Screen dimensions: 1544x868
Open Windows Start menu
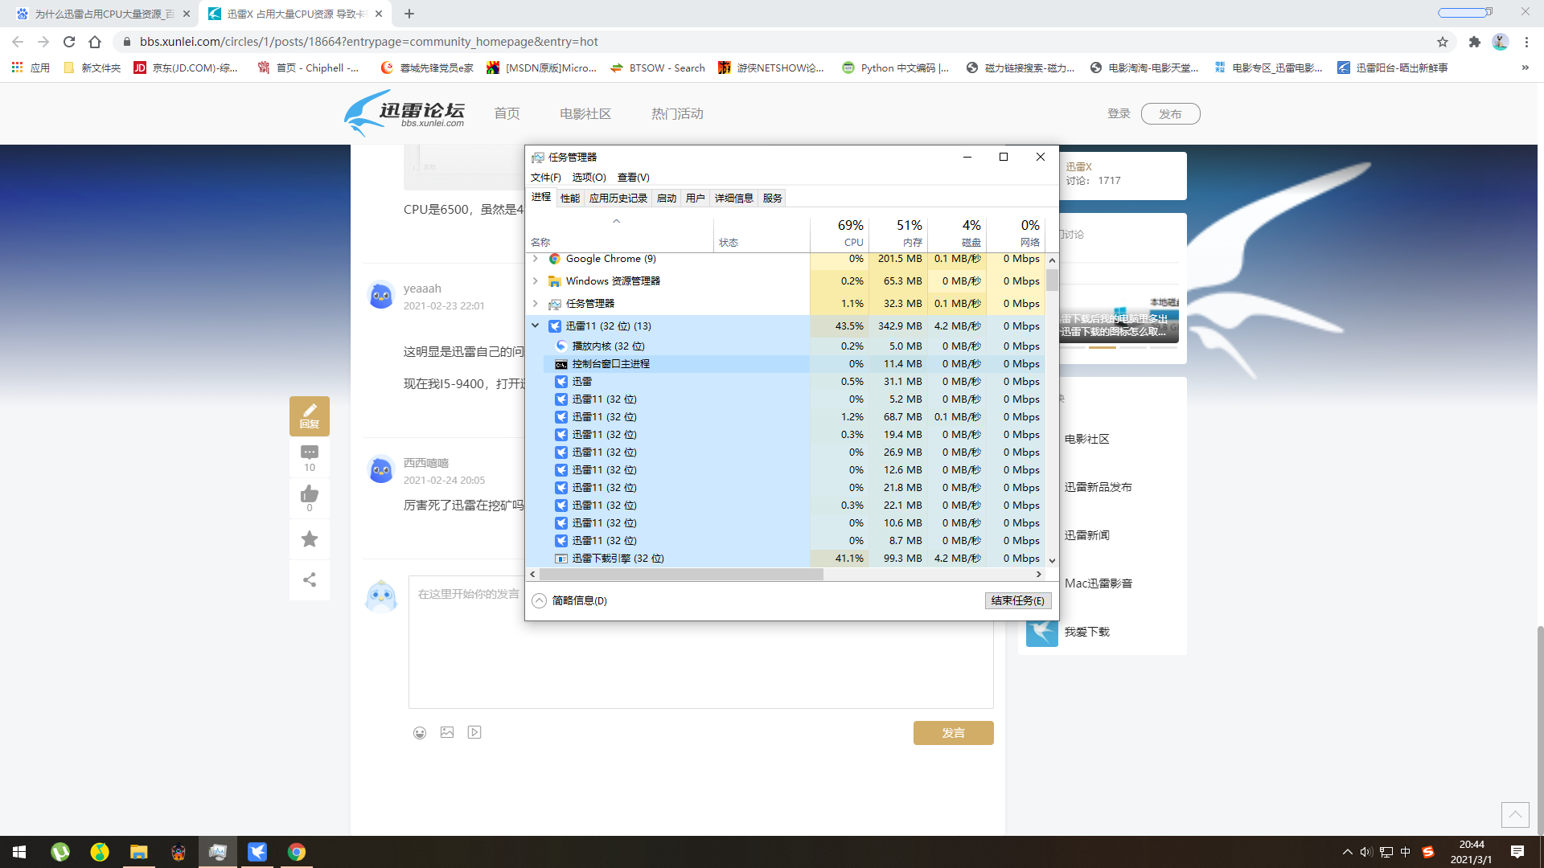click(x=19, y=852)
